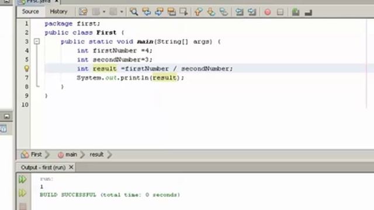Switch to the Source view tab

[x=30, y=12]
